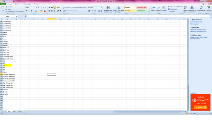
Task: Align text to middle of cell
Action: point(52,8)
